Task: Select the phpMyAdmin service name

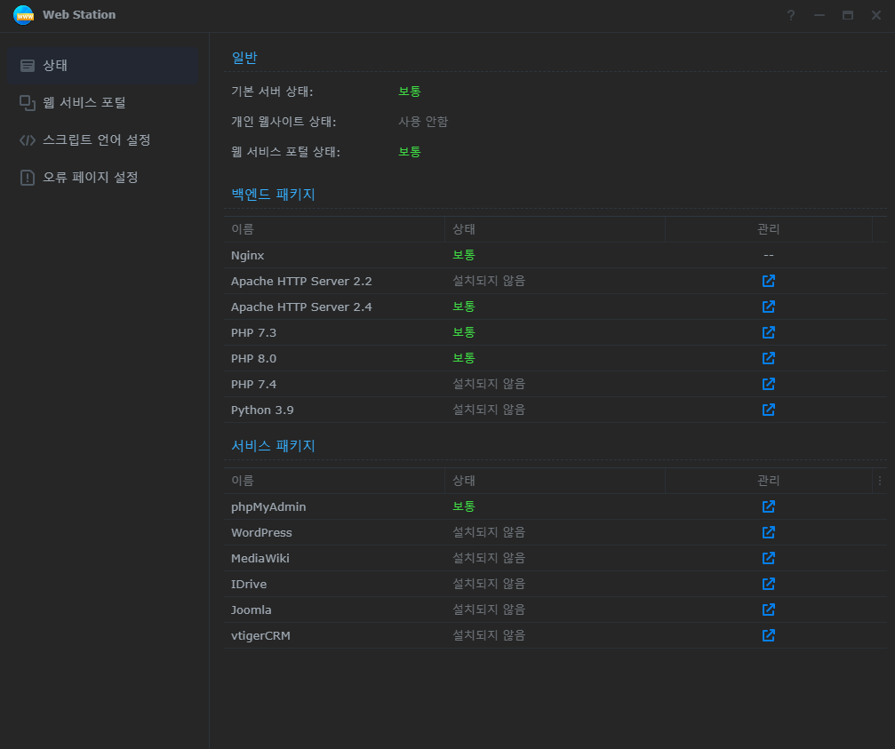Action: coord(268,506)
